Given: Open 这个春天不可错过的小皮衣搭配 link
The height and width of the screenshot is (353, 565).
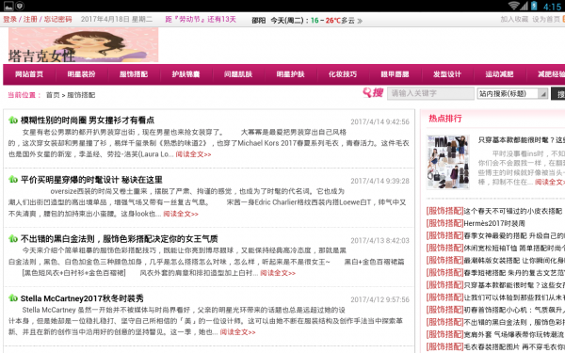Looking at the screenshot, I should pyautogui.click(x=513, y=211).
